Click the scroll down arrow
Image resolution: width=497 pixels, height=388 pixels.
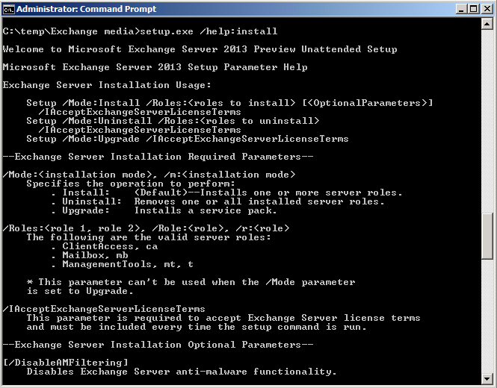(487, 378)
